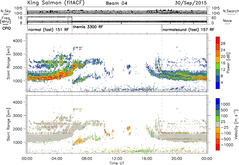Click the 'Slant Range [km]' label of the power panel
Screen dimensions: 239x165
pyautogui.click(x=8, y=63)
